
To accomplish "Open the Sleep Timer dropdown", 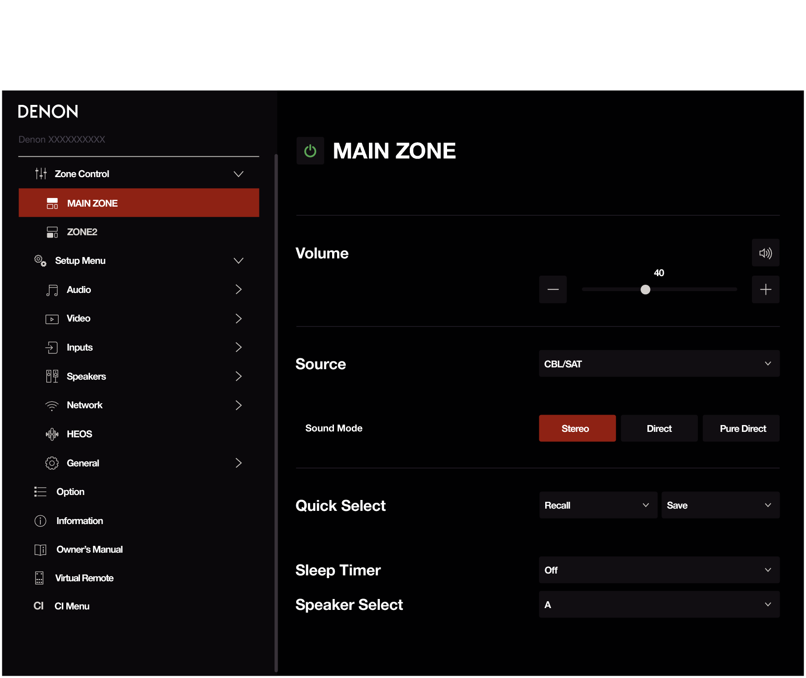I will [659, 570].
